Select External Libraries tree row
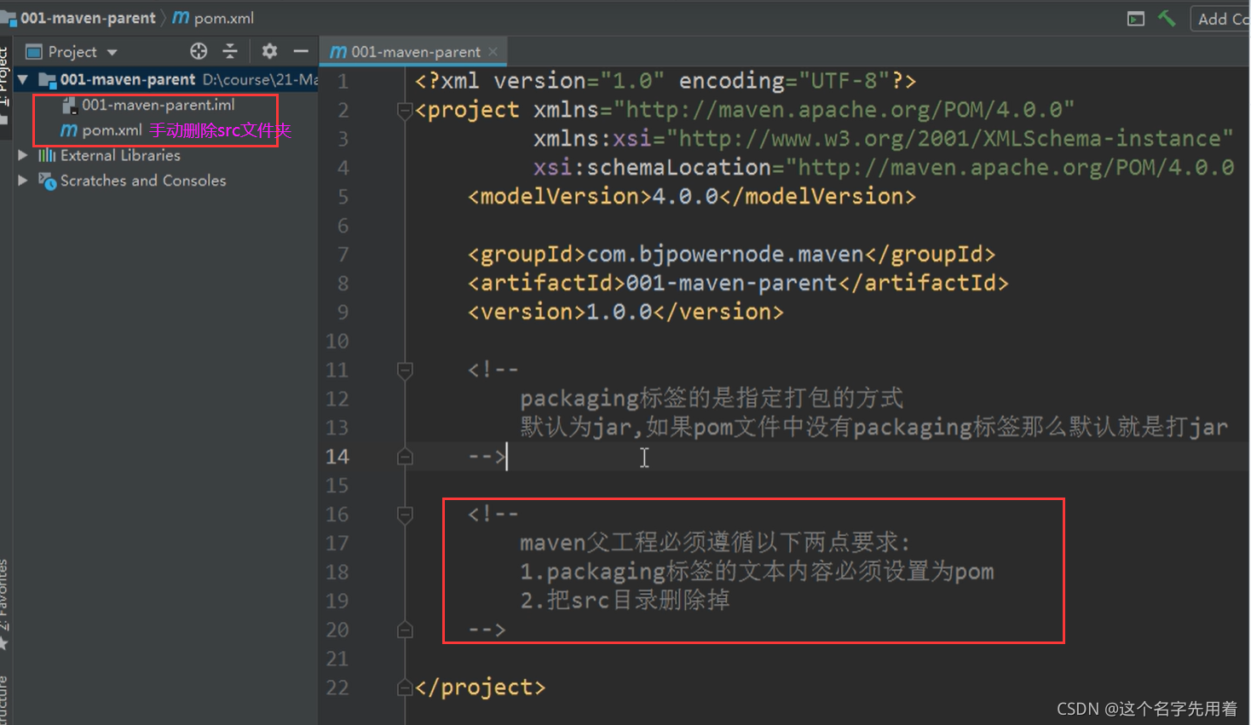The height and width of the screenshot is (725, 1251). click(119, 155)
